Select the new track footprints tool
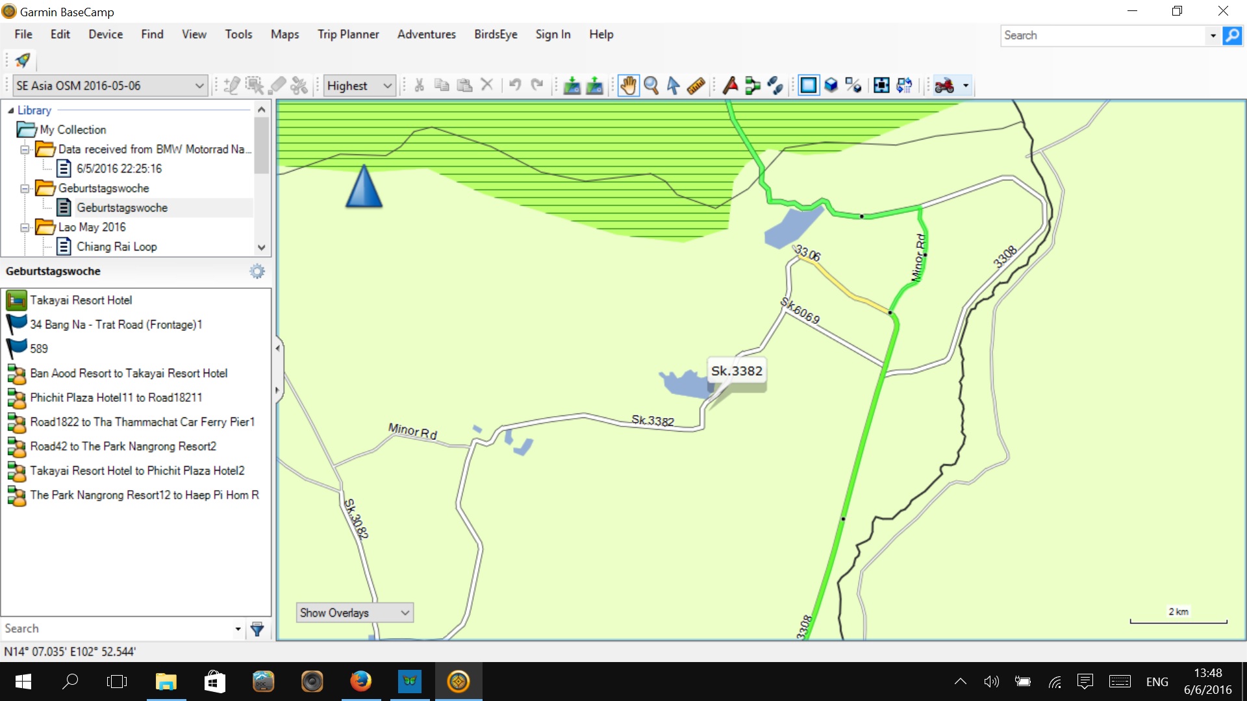1247x701 pixels. [775, 86]
